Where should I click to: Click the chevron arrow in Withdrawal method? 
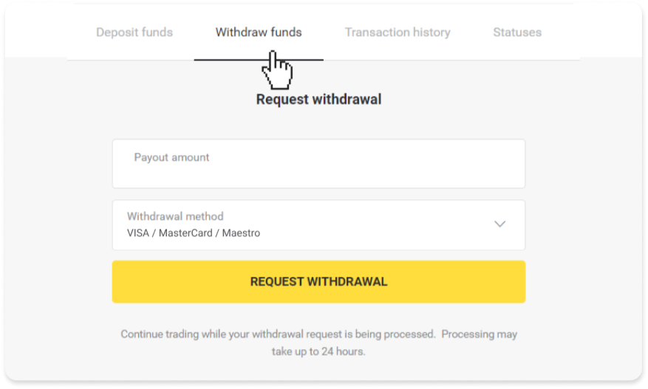499,224
